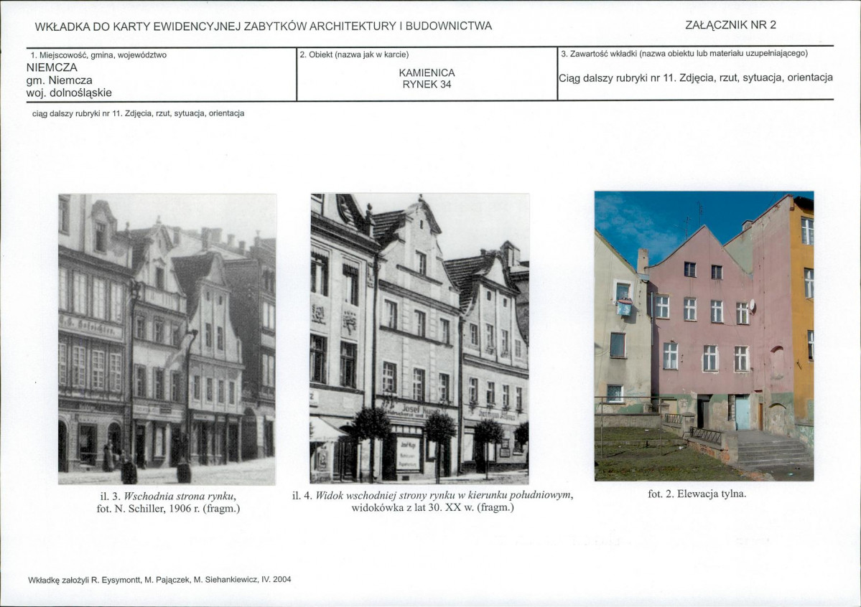
Task: Click caption 'il. 3. Wschodnia strona rynku,'
Action: click(x=168, y=496)
